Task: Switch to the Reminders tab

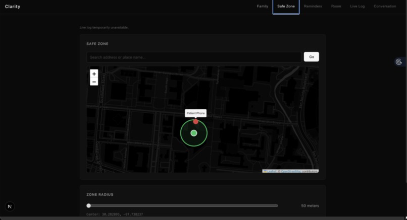Action: (313, 6)
